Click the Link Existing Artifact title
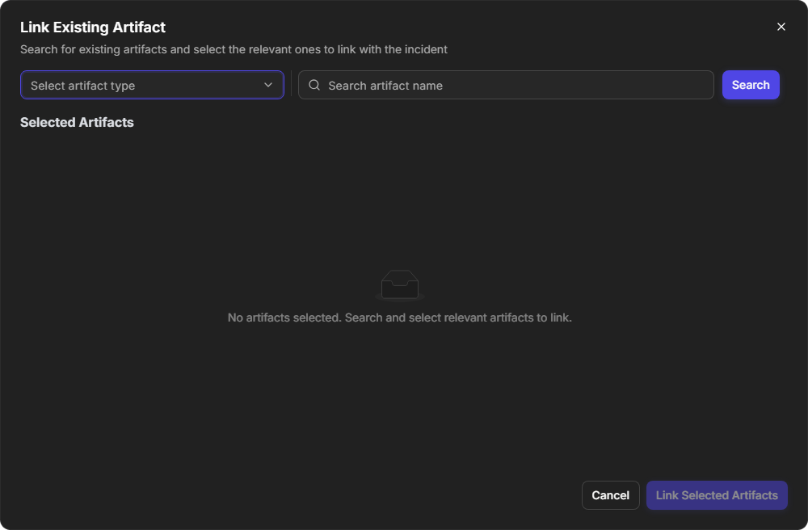 pos(93,27)
